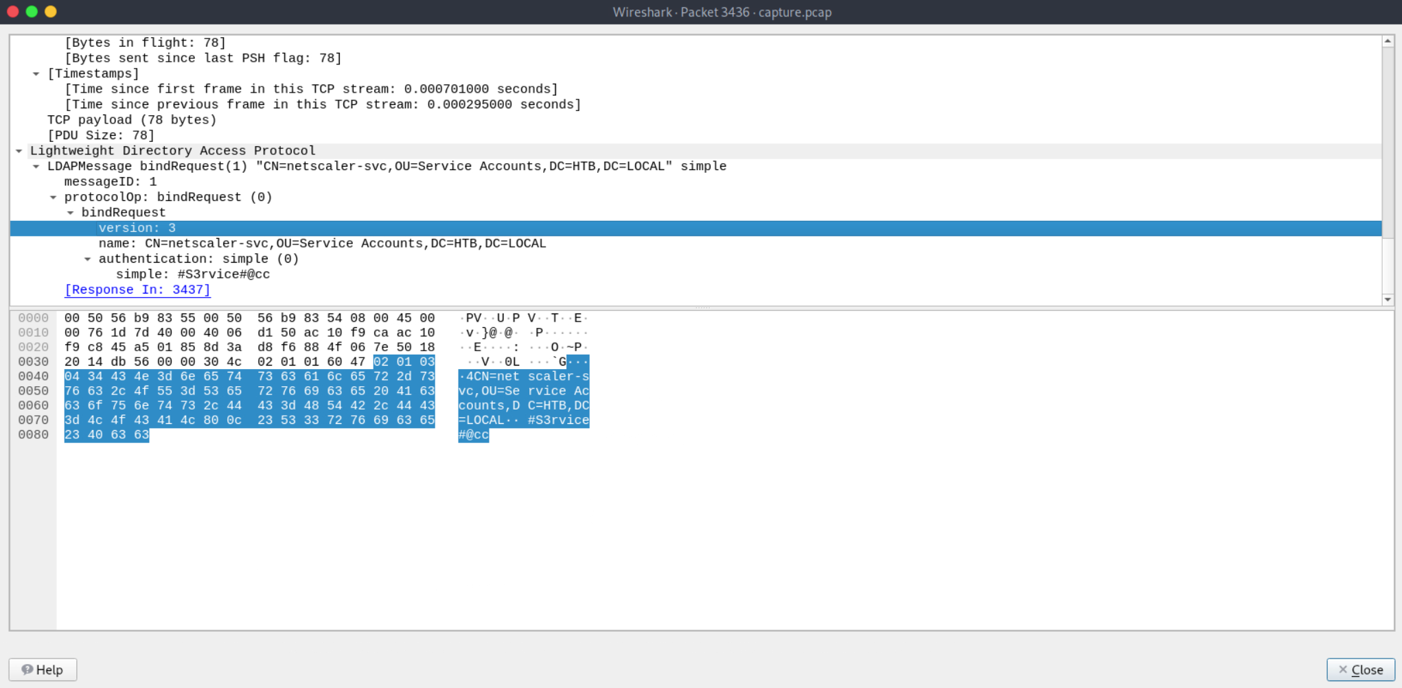Collapse the bindRequest subtree arrow

[70, 213]
